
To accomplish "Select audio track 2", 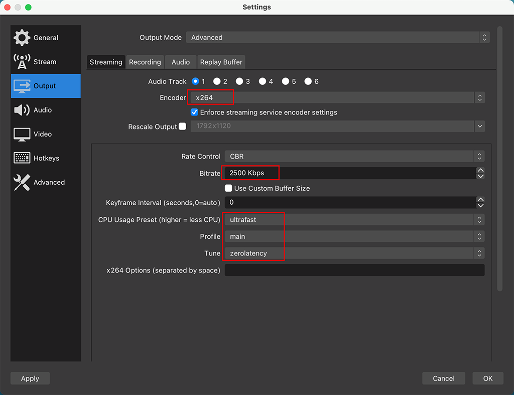I will point(217,81).
